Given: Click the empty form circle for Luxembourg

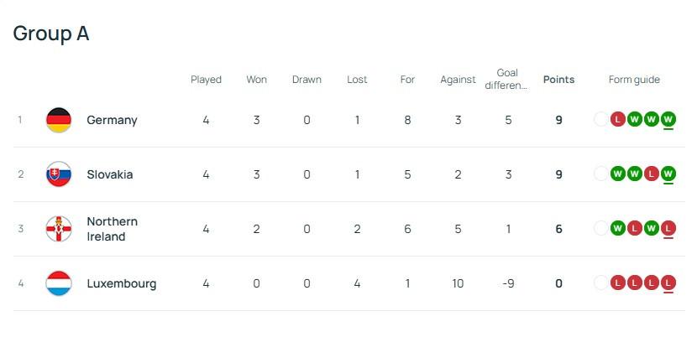Looking at the screenshot, I should pos(601,283).
